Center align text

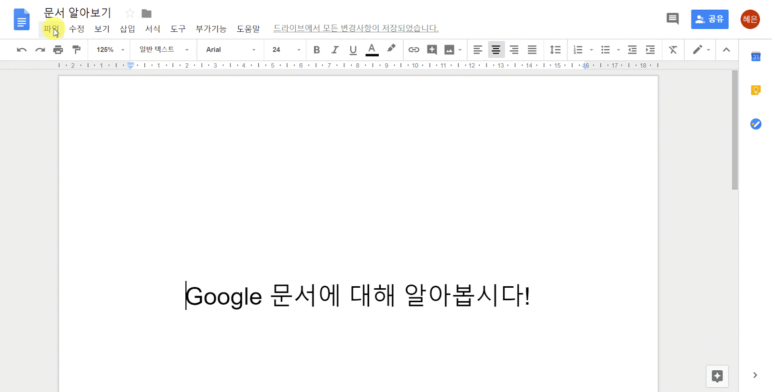pos(496,50)
